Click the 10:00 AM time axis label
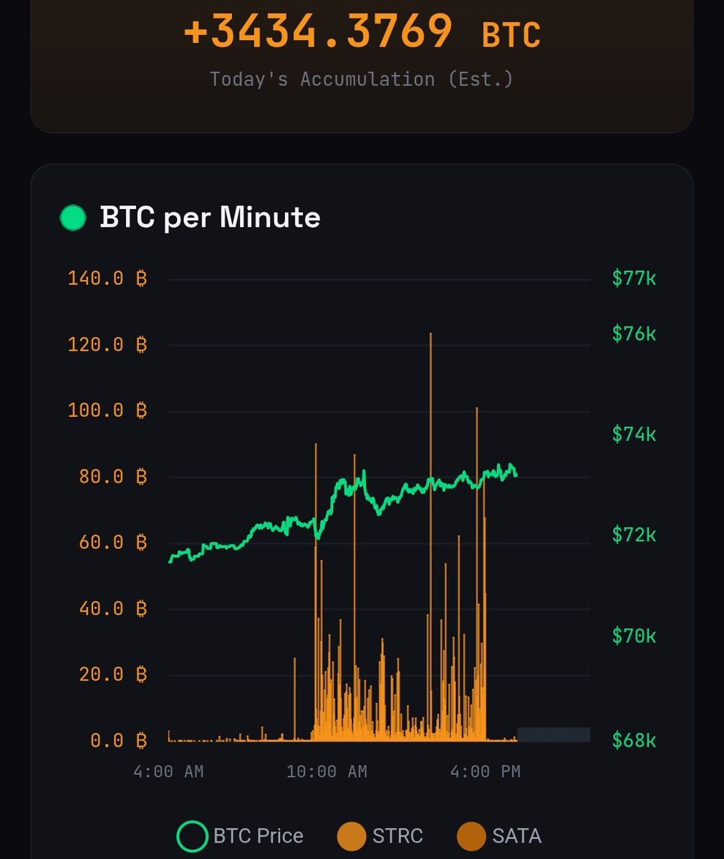The width and height of the screenshot is (724, 859). tap(327, 772)
